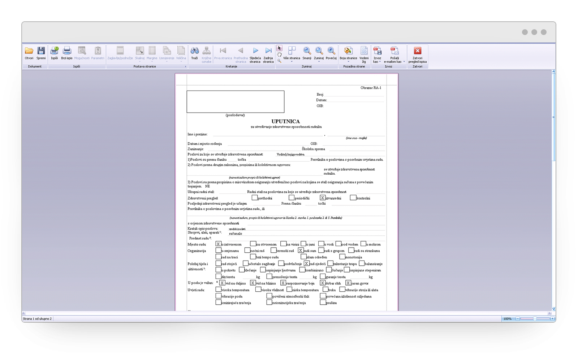Open the Postava stranice dialog launcher

click(x=186, y=66)
